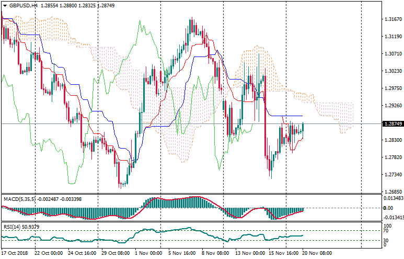Click the 1 Nov 00:00 time label

(149, 253)
